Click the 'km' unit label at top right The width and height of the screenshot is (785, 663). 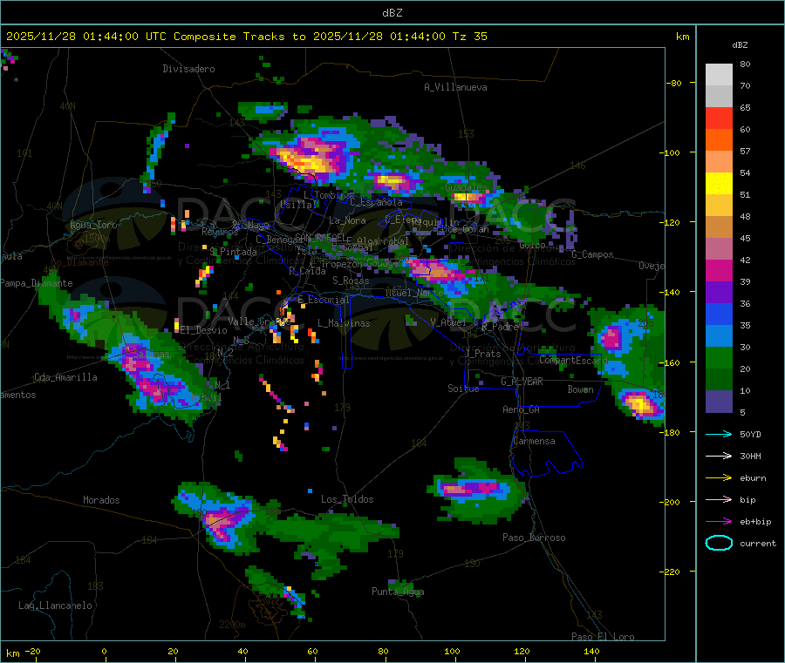coord(682,37)
